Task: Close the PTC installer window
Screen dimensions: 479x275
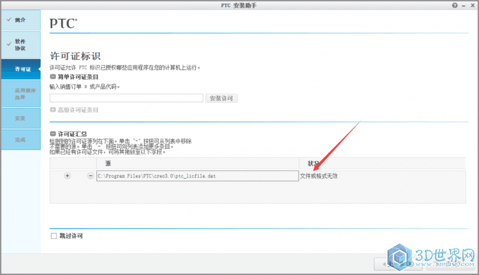Action: click(472, 5)
